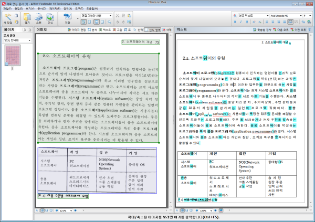The width and height of the screenshot is (315, 222).
Task: Select the 표 (Table) area tool
Action: pyautogui.click(x=128, y=30)
